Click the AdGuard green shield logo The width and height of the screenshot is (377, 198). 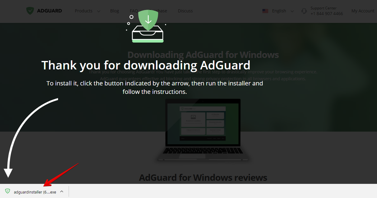click(30, 11)
